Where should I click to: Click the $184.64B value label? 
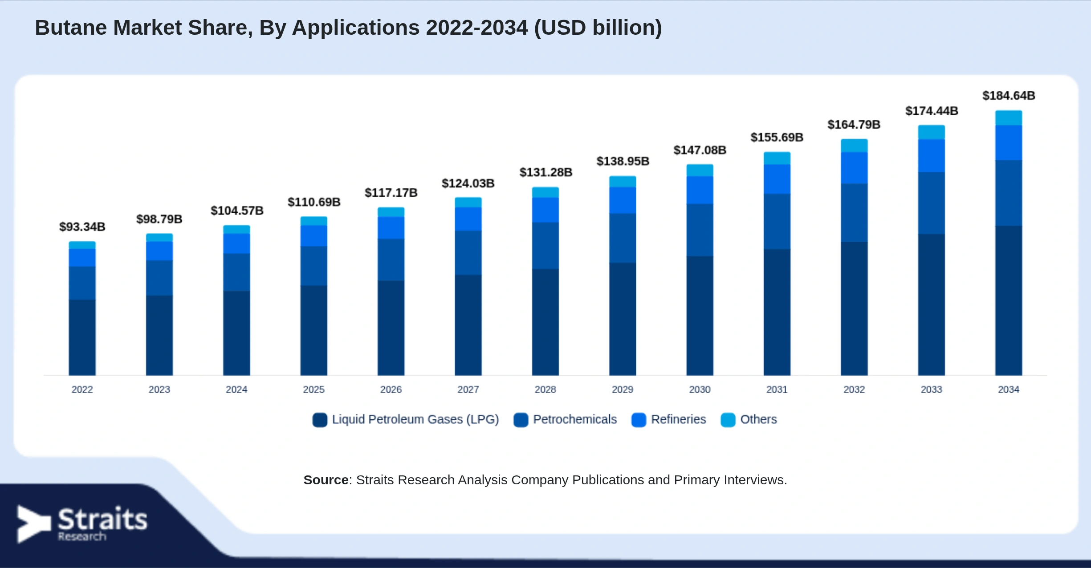[x=1009, y=96]
